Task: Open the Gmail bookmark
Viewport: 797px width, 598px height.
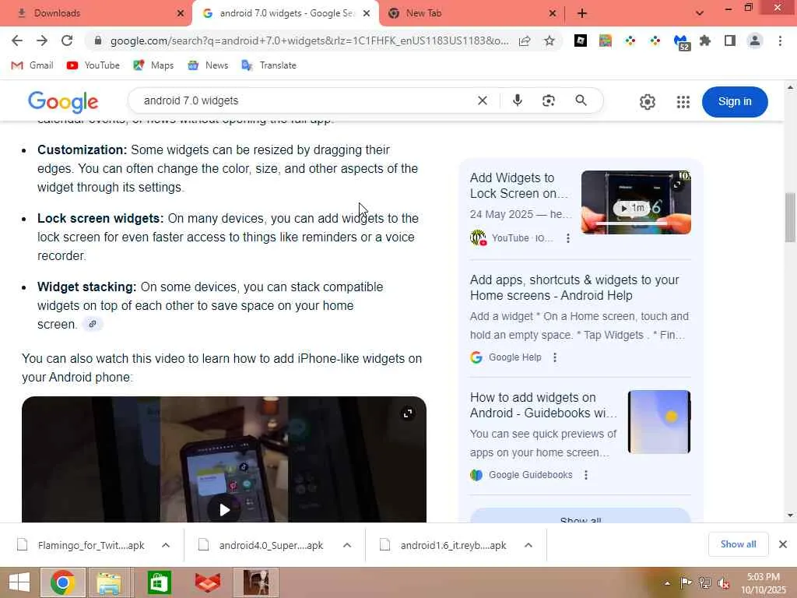Action: click(32, 65)
